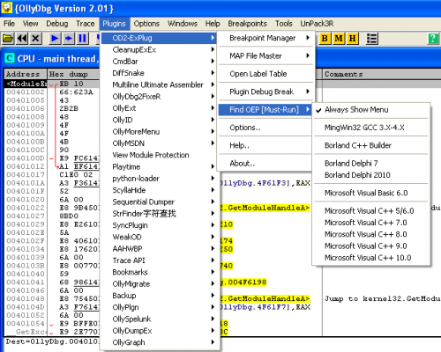Select address row 0040100D
This screenshot has height=352, width=441.
tap(26, 158)
